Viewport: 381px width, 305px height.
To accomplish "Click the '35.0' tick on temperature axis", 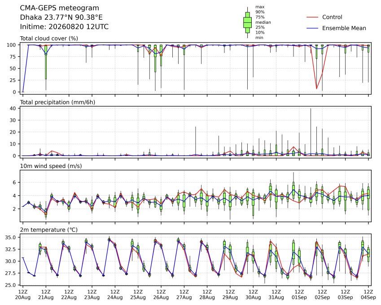I will 10,237.
